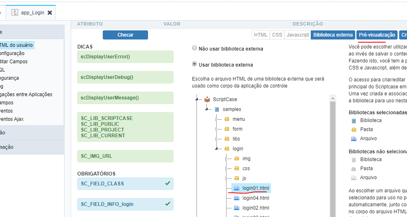Switch to the CSS tab
The height and width of the screenshot is (217, 407).
click(x=277, y=35)
